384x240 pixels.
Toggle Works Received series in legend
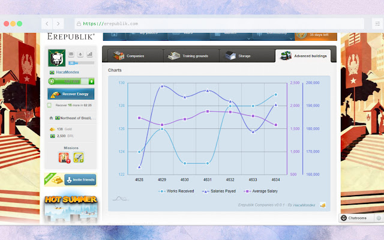tap(176, 191)
